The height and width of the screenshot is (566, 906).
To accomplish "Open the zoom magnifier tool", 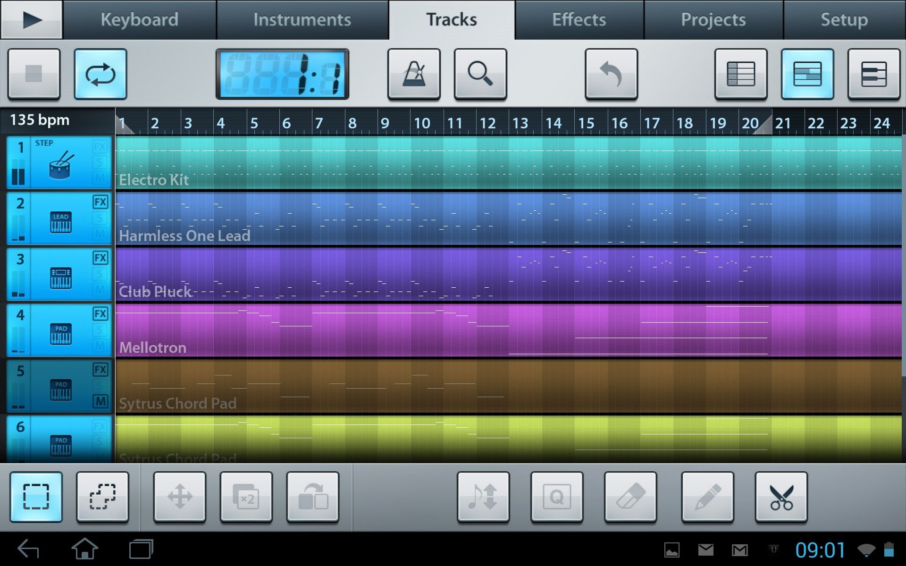I will 480,74.
